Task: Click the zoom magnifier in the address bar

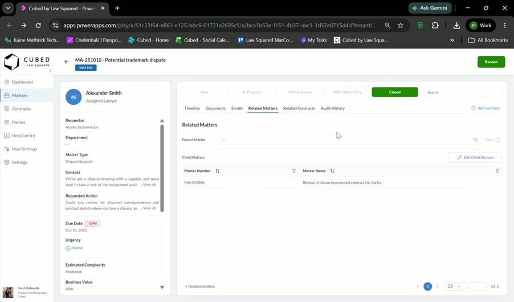Action: coord(387,25)
